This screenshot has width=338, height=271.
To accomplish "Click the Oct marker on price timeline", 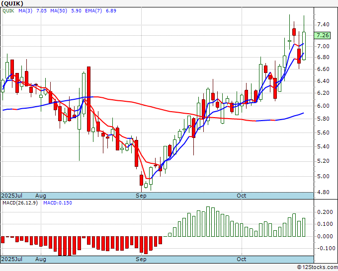I will pos(242,196).
